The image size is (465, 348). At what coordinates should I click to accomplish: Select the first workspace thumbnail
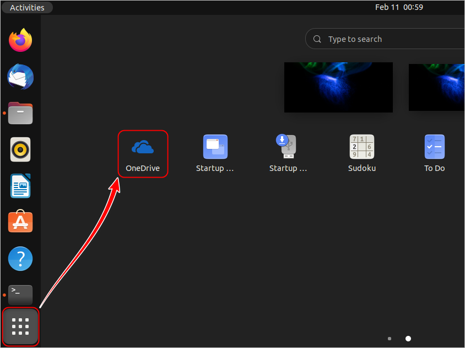tap(338, 87)
